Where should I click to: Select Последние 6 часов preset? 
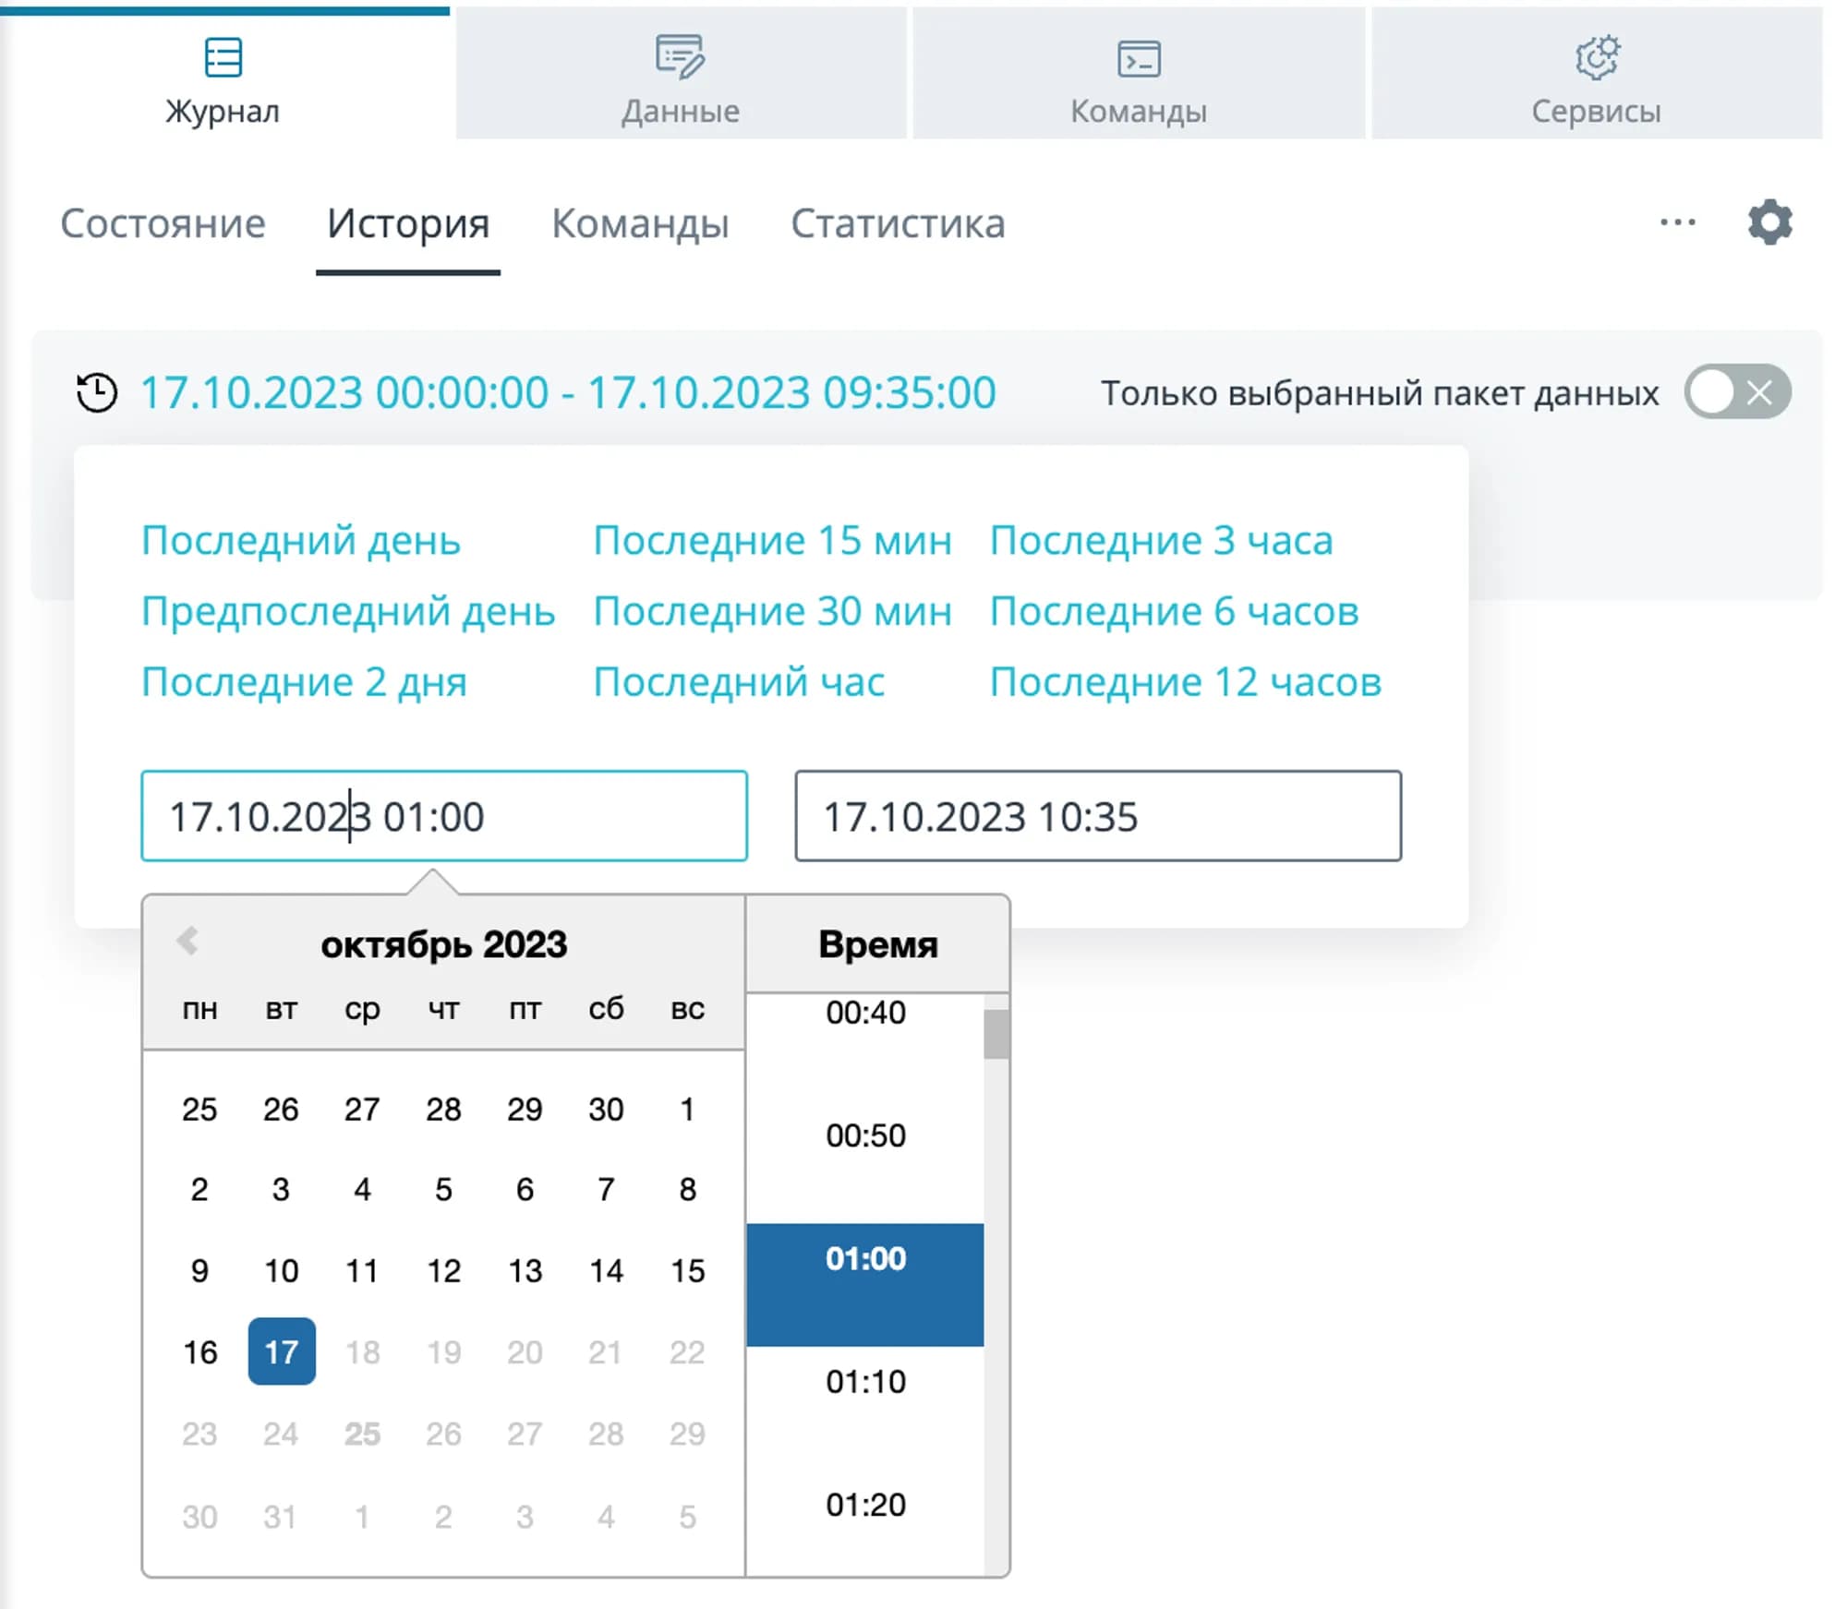point(1174,611)
